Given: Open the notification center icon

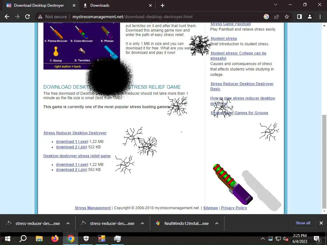Looking at the screenshot, I should coord(317,239).
